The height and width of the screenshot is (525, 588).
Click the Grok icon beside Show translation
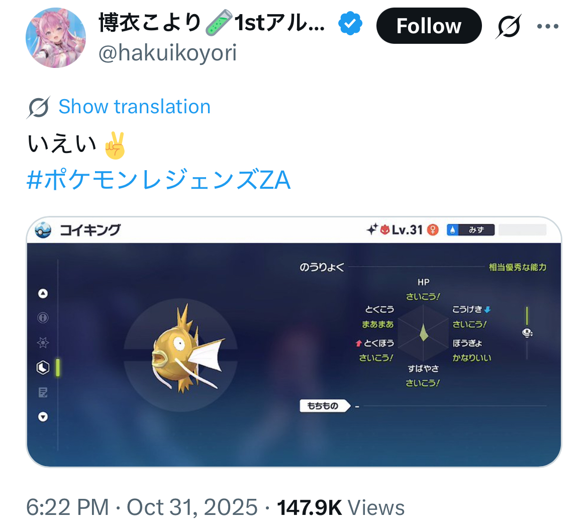click(x=38, y=107)
